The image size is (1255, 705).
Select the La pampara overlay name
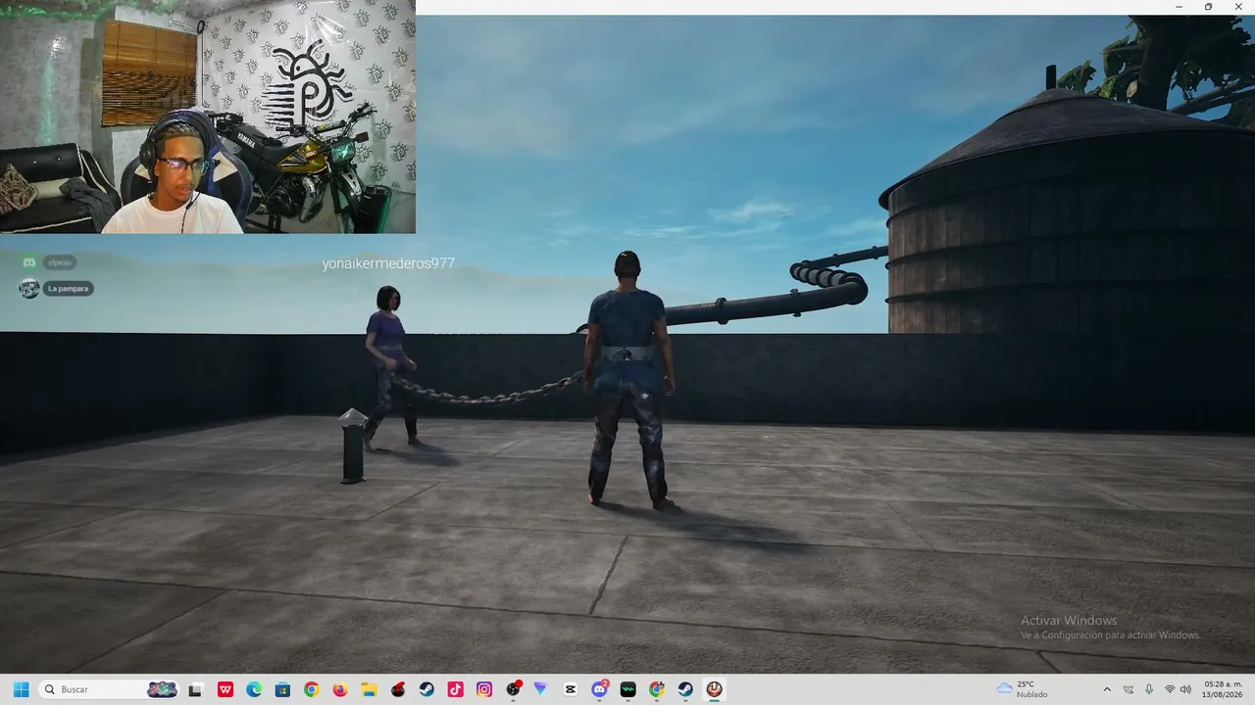click(x=68, y=289)
